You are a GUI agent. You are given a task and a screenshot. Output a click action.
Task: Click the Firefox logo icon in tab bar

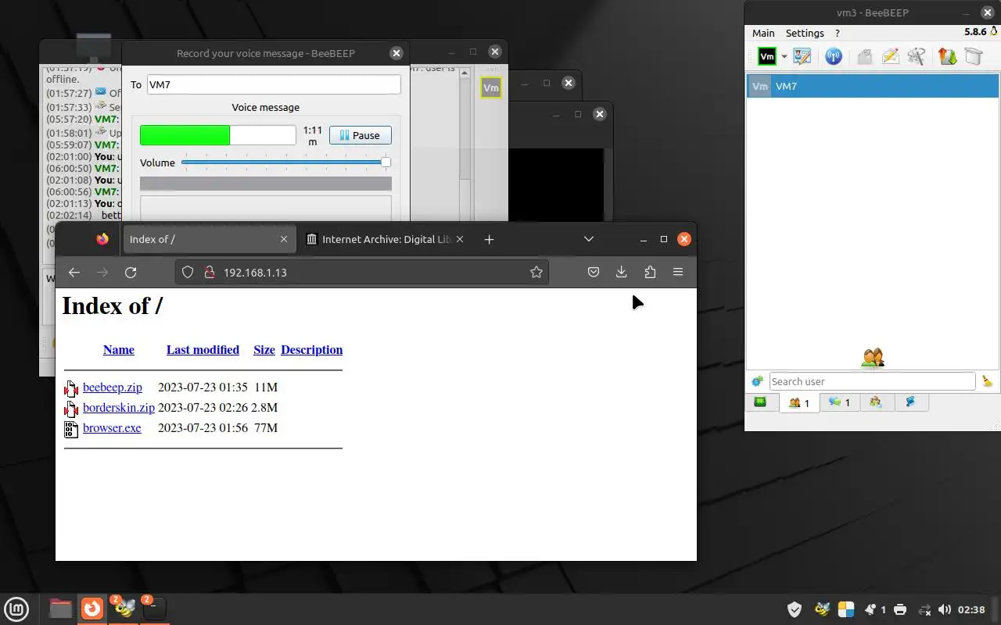click(x=102, y=239)
